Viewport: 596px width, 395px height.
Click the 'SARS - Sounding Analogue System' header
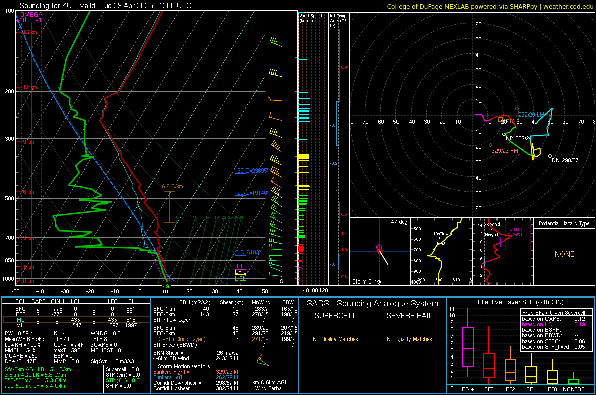(x=373, y=304)
